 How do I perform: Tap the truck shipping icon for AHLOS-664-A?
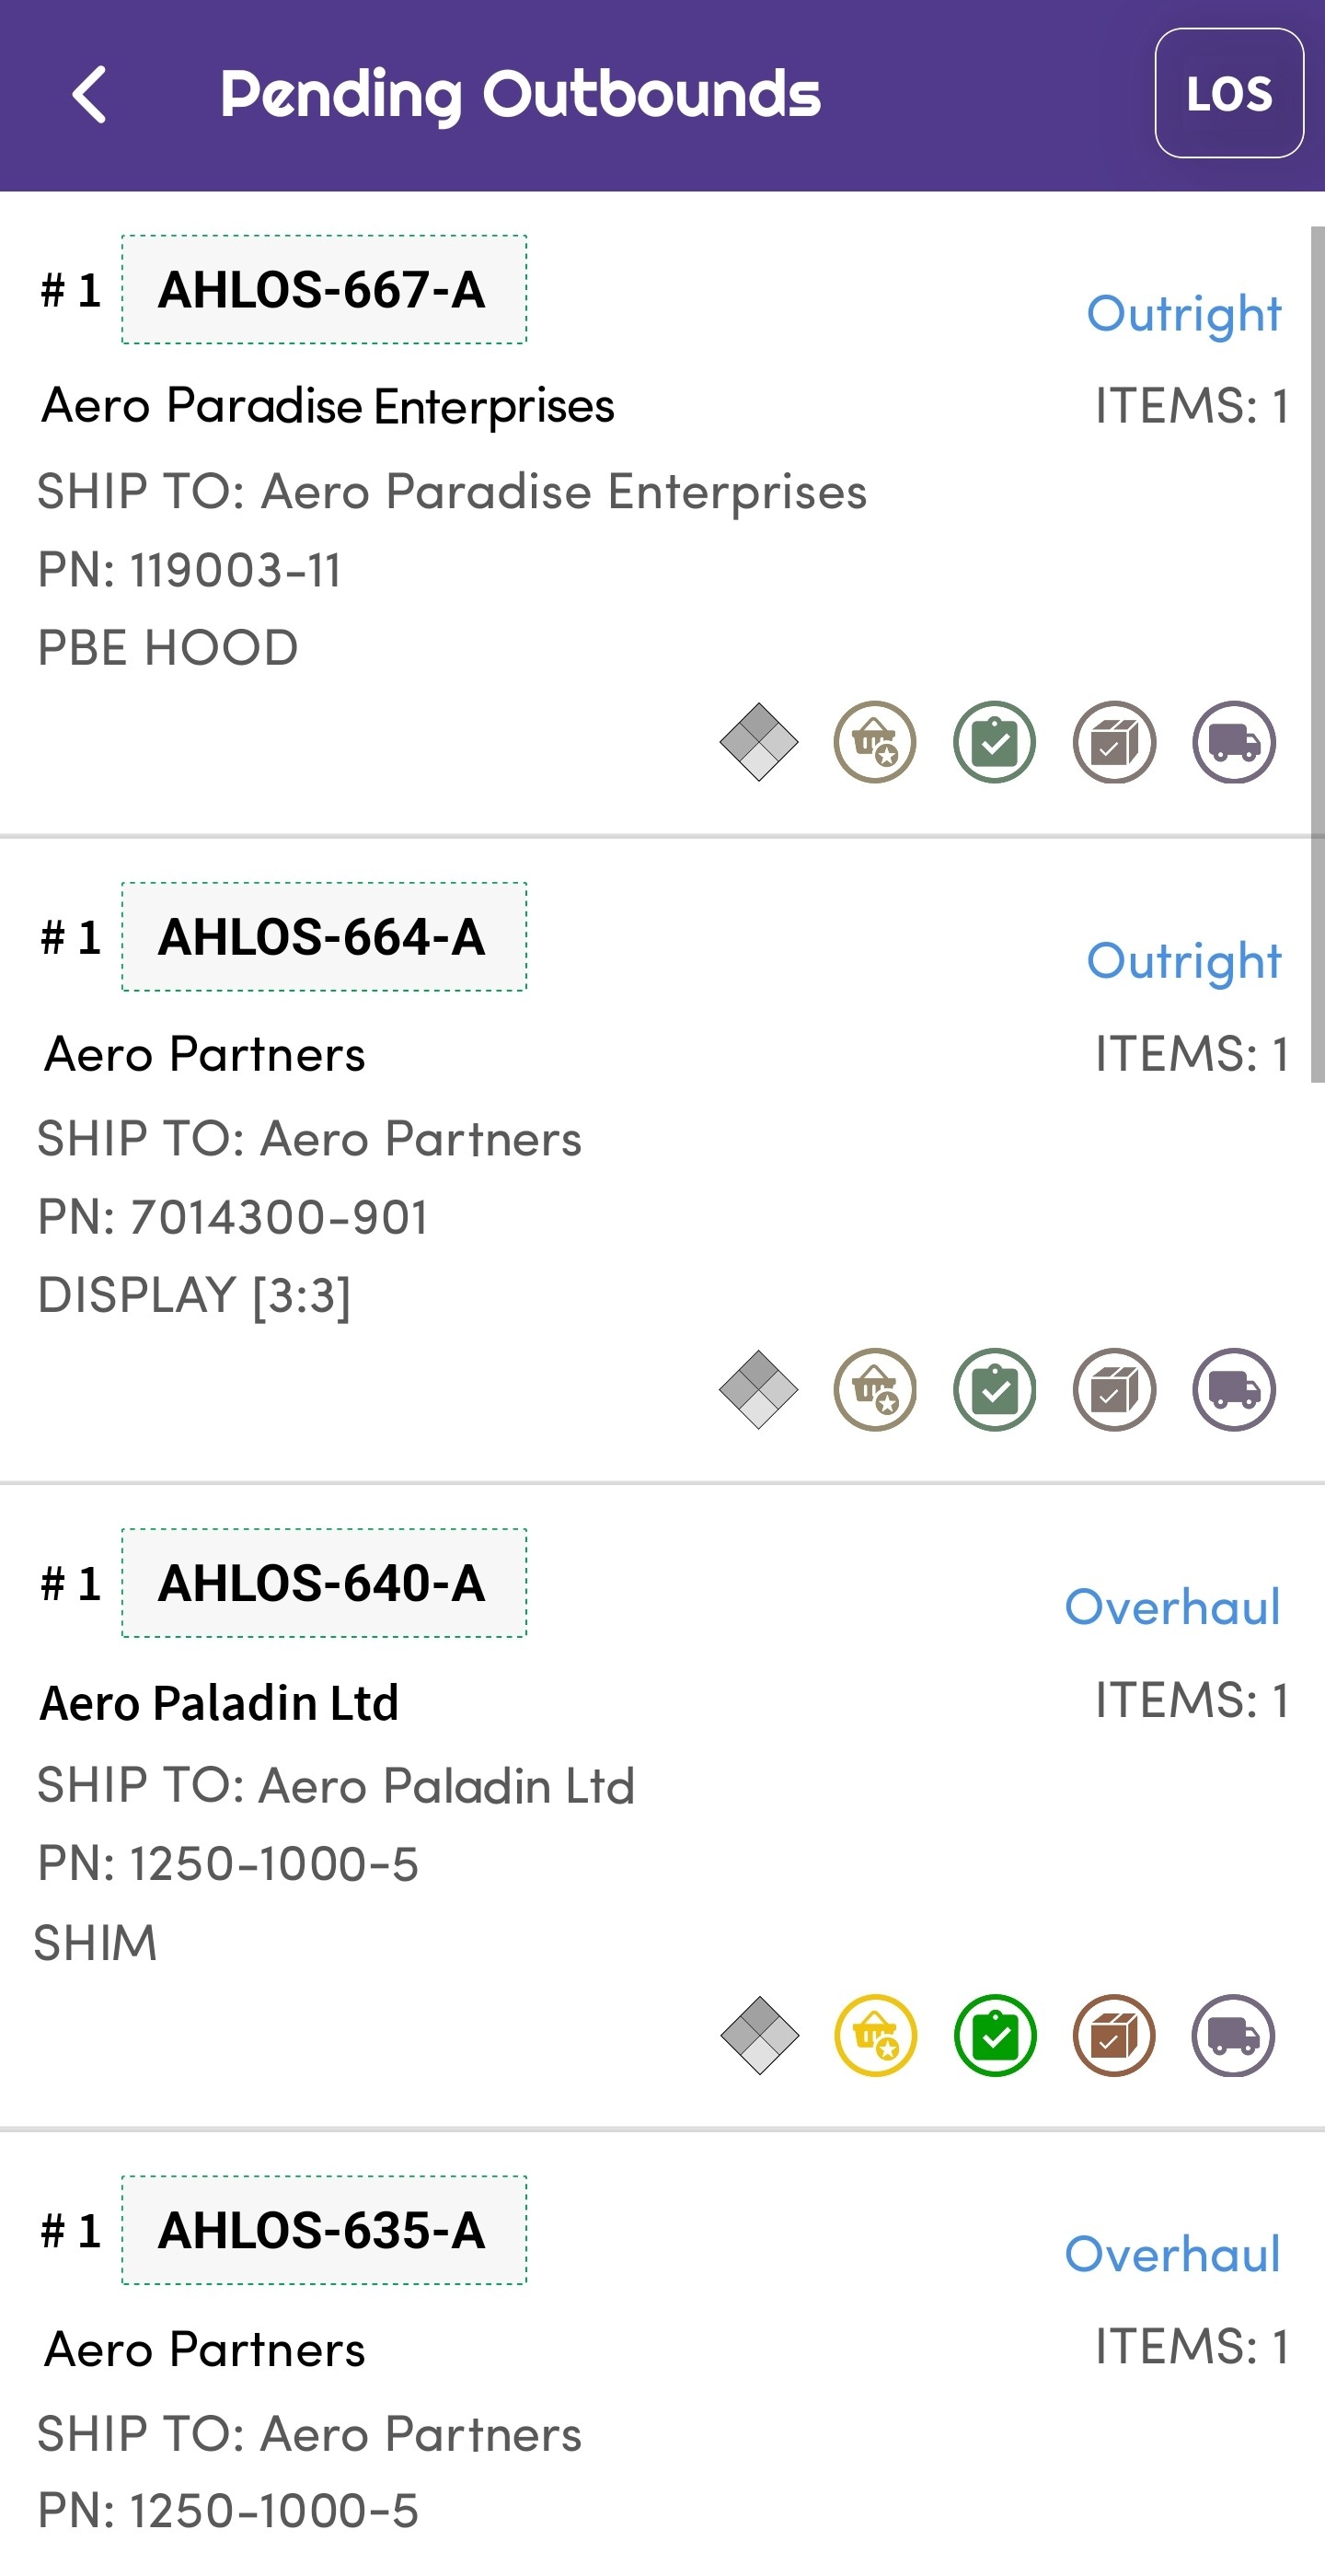[1233, 1389]
